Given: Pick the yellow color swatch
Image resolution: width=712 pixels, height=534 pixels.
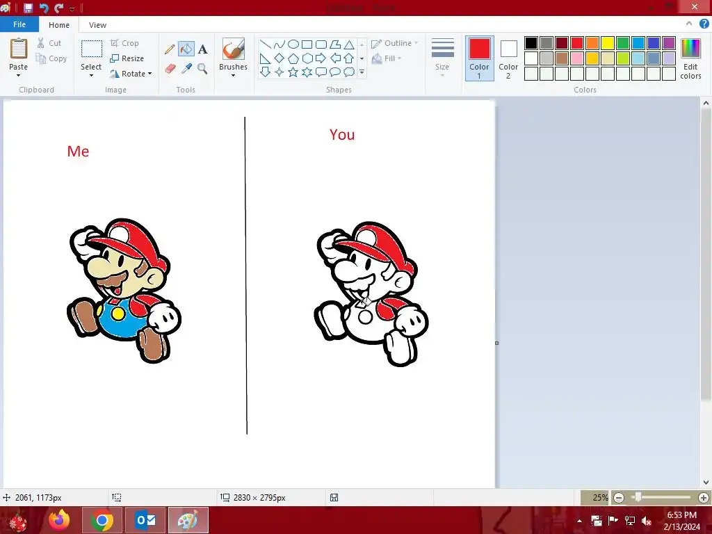Looking at the screenshot, I should [608, 43].
